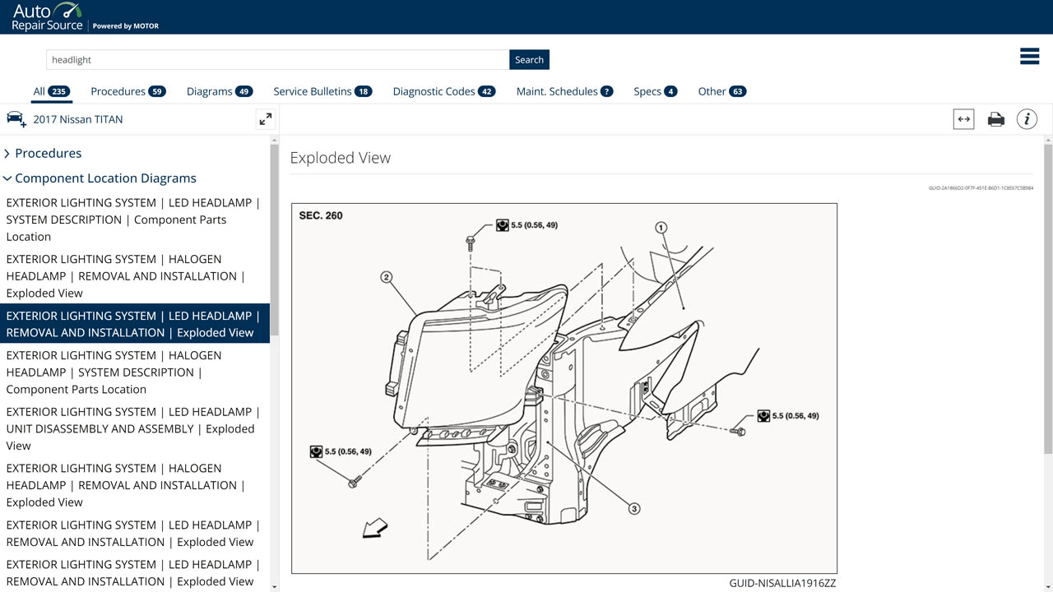
Task: Open LED Headlamp Unit Disassembly and Assembly view
Action: pyautogui.click(x=133, y=428)
